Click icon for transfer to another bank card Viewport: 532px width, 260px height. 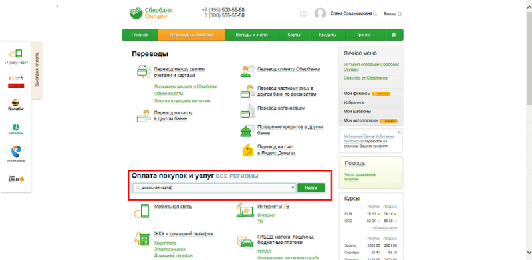(x=144, y=116)
